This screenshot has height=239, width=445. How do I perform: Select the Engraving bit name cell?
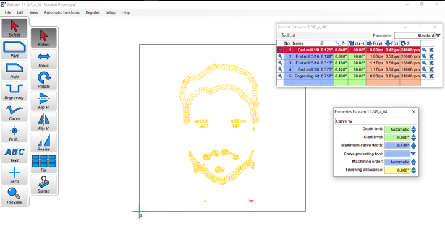click(x=306, y=76)
